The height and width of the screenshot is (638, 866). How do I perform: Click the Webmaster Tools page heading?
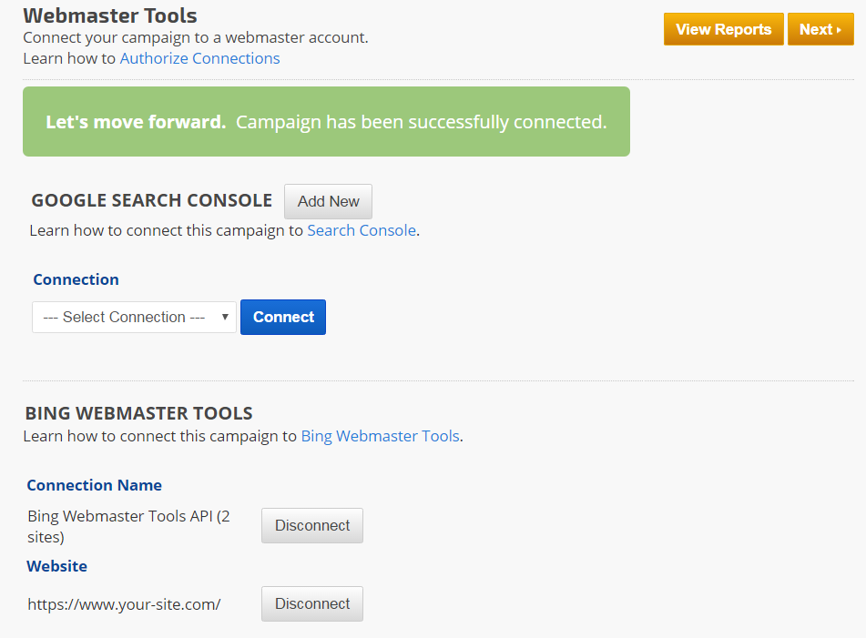pos(109,15)
